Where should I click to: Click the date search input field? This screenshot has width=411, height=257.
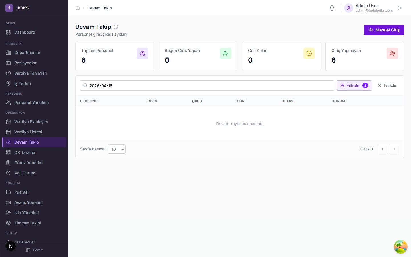207,85
